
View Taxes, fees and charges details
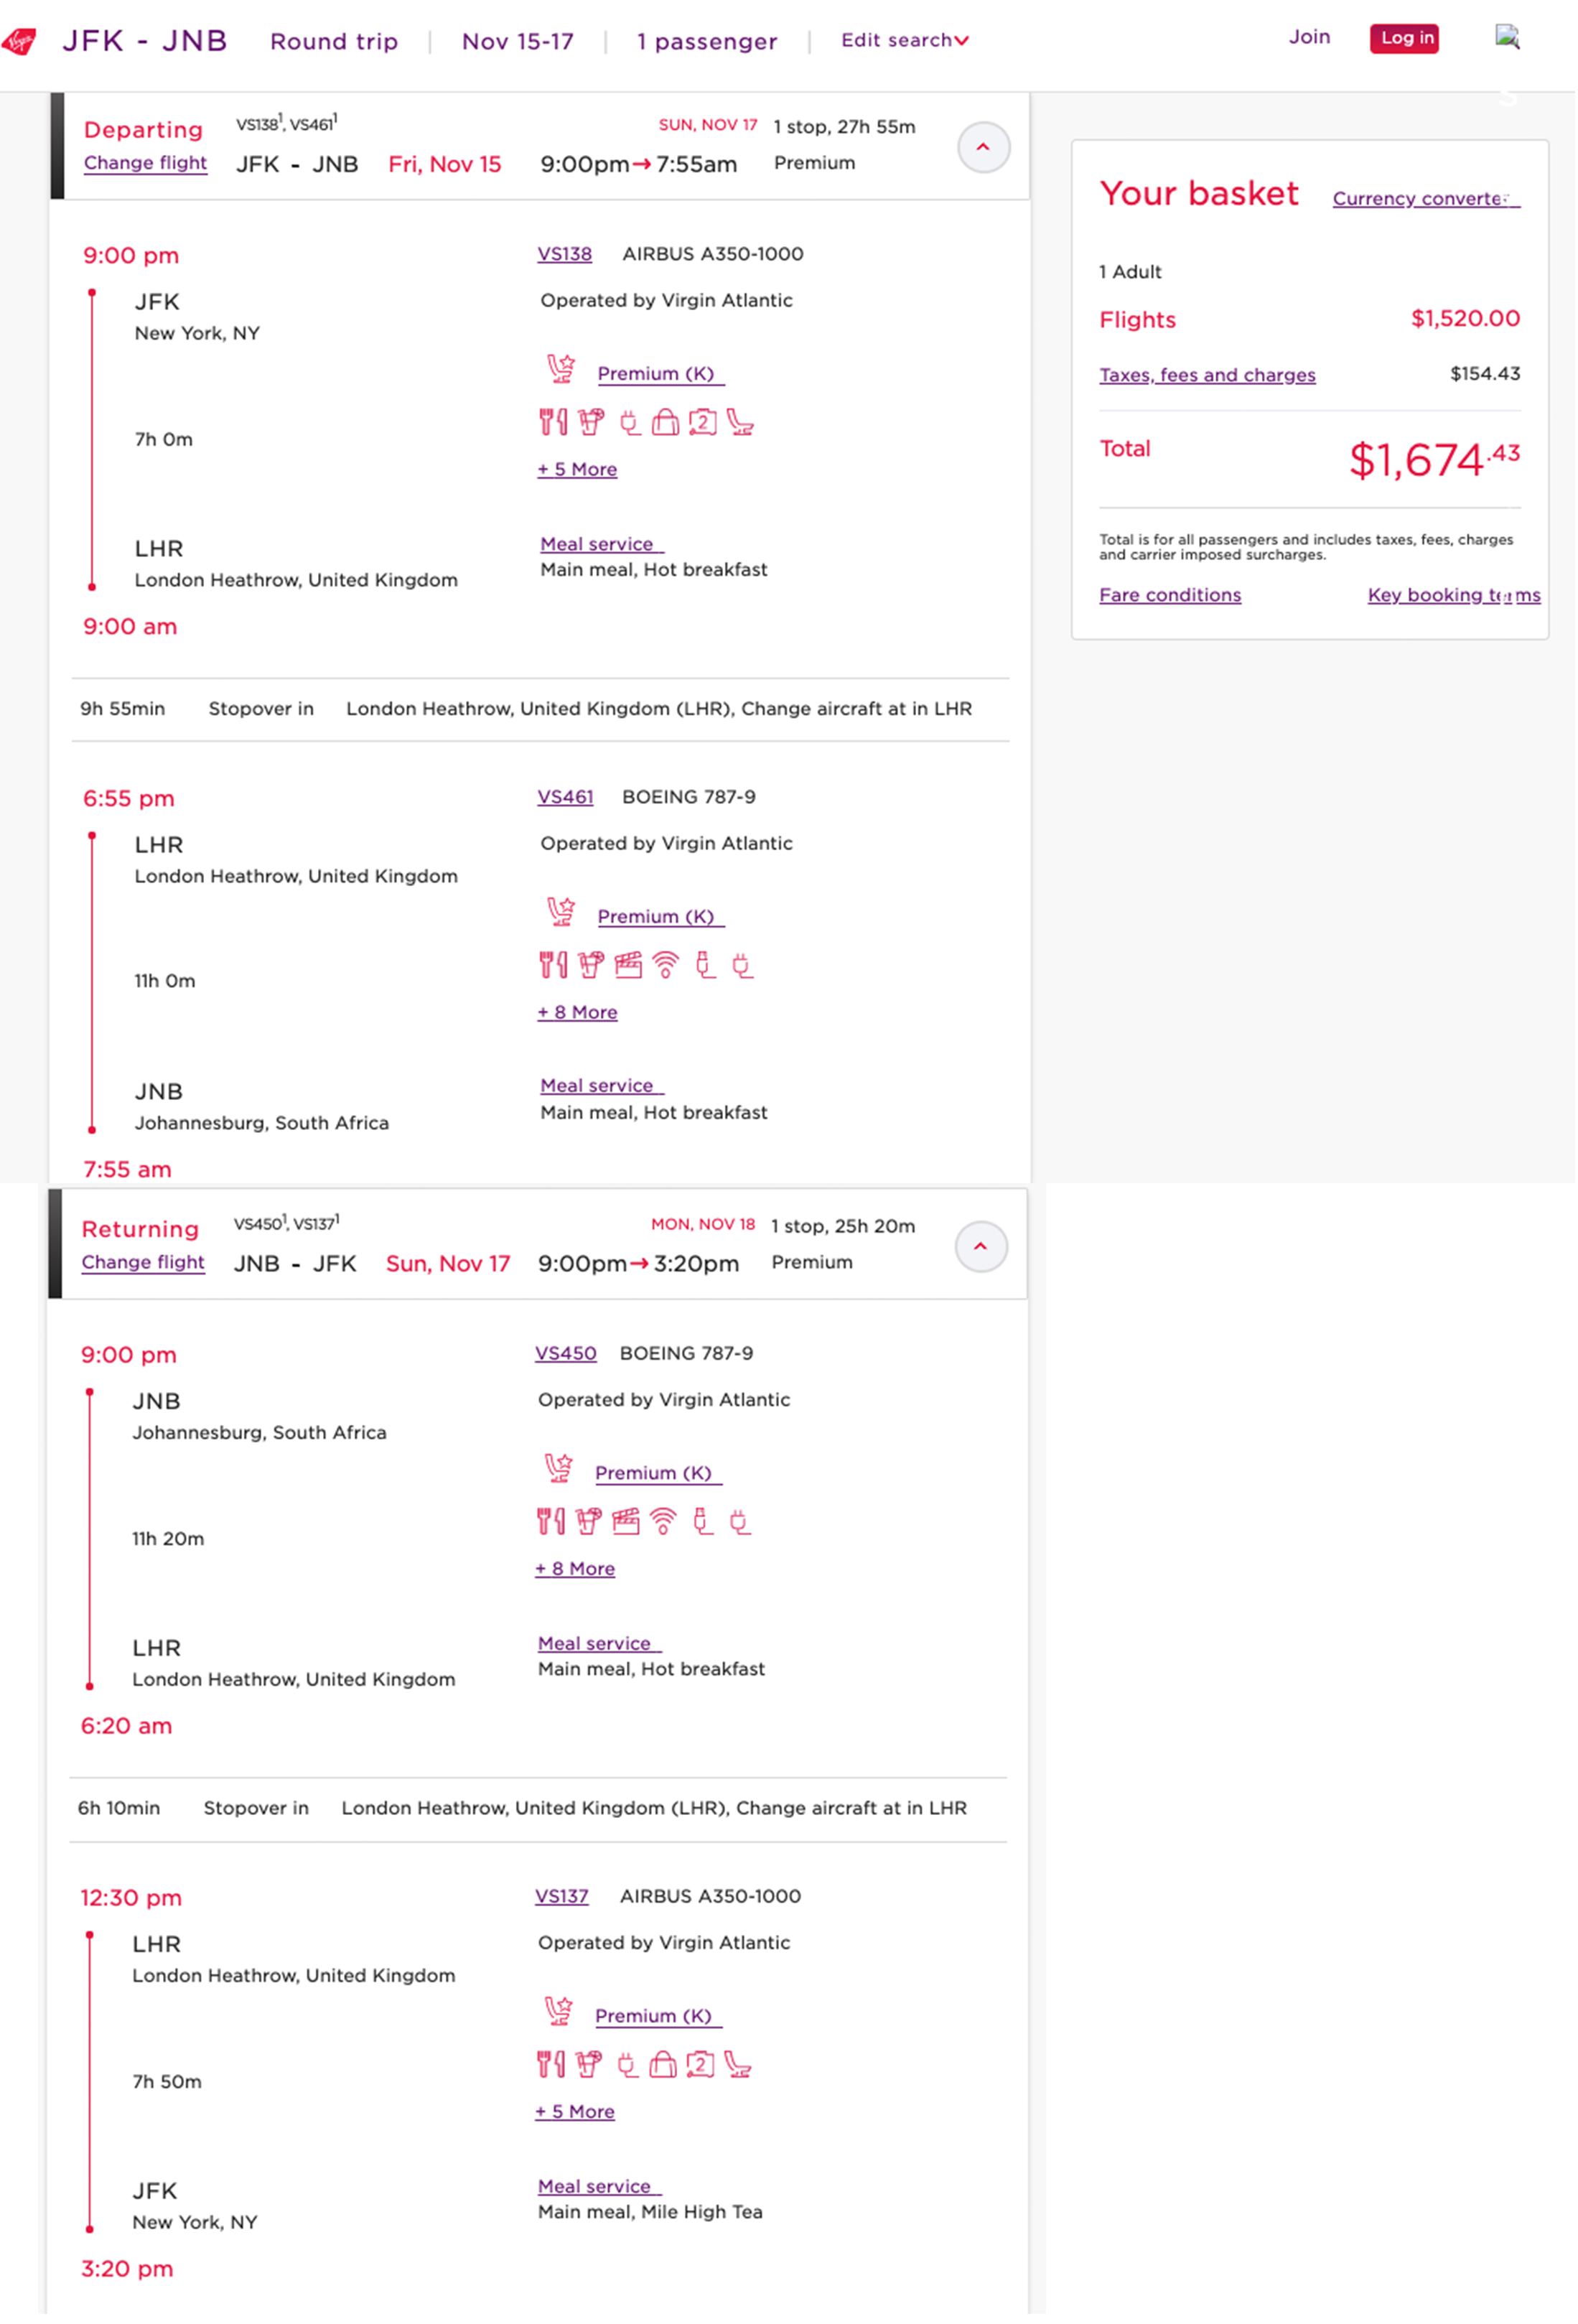[x=1207, y=375]
